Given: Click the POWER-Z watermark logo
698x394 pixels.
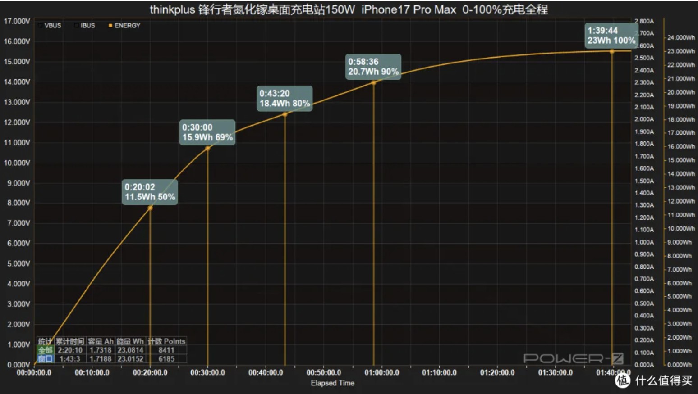Looking at the screenshot, I should 573,358.
